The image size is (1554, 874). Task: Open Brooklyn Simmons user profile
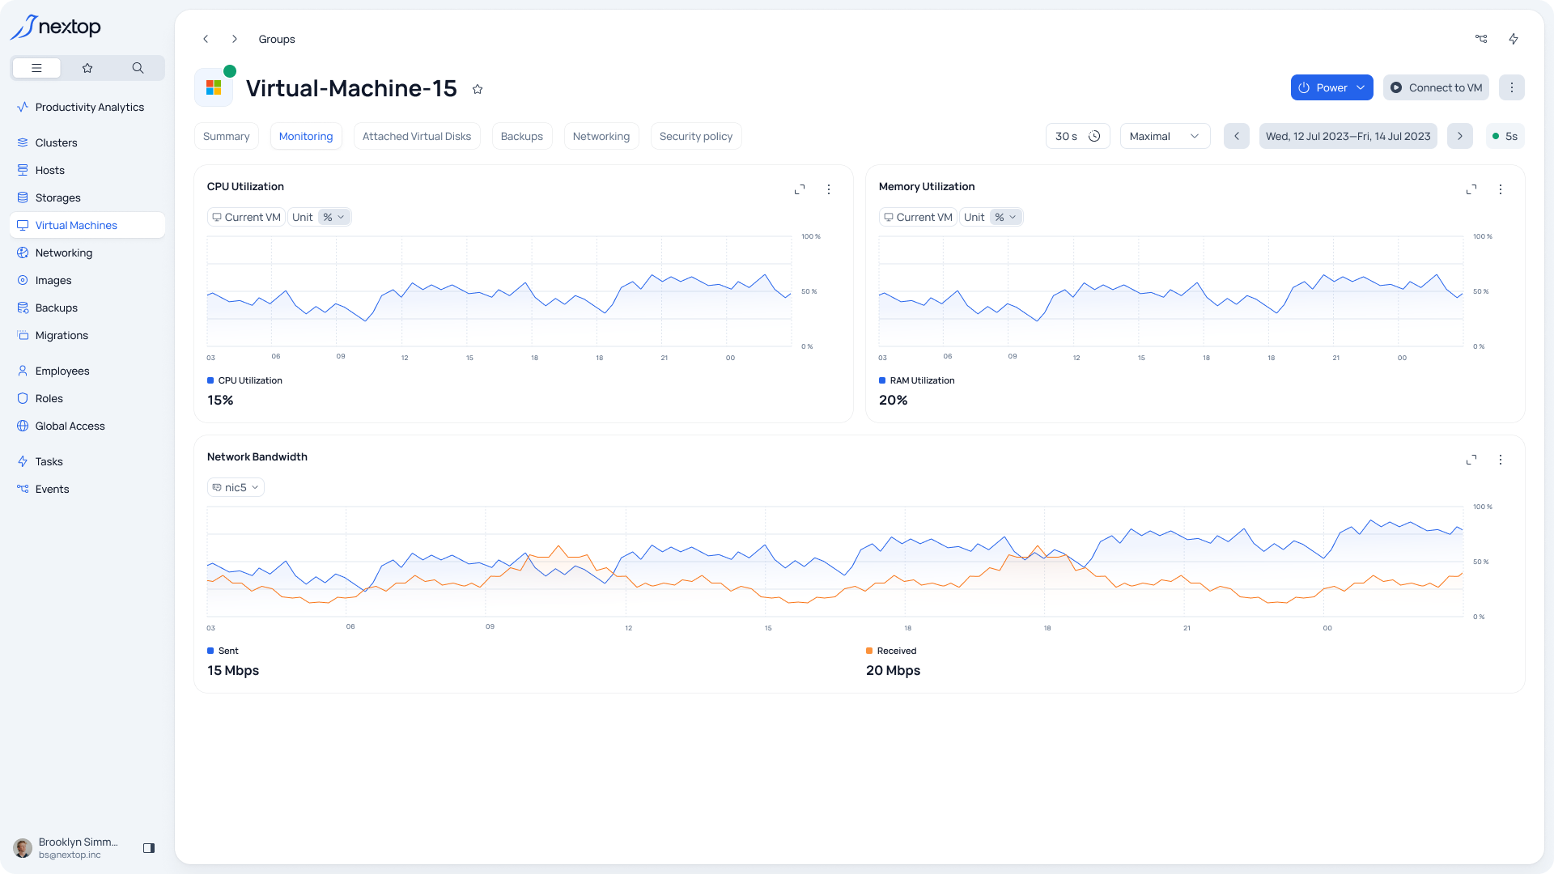(x=68, y=848)
